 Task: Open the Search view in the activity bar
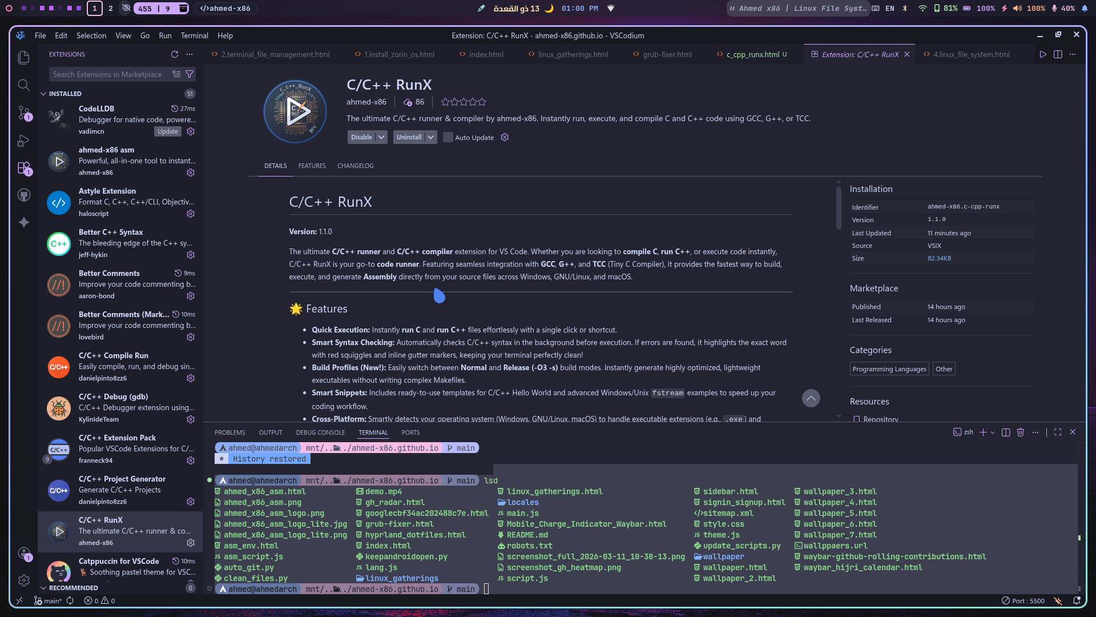(23, 85)
